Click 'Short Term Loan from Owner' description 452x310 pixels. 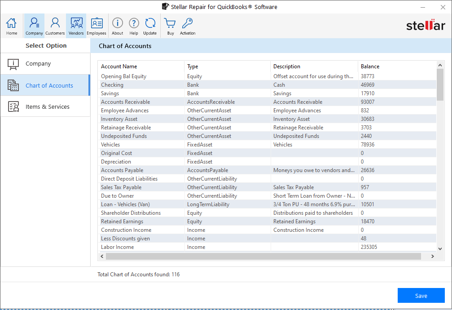click(314, 196)
